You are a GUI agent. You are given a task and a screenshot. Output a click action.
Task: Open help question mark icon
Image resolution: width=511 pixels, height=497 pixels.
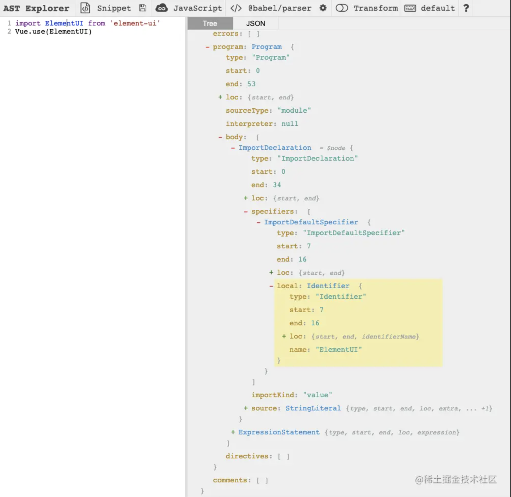pyautogui.click(x=466, y=8)
